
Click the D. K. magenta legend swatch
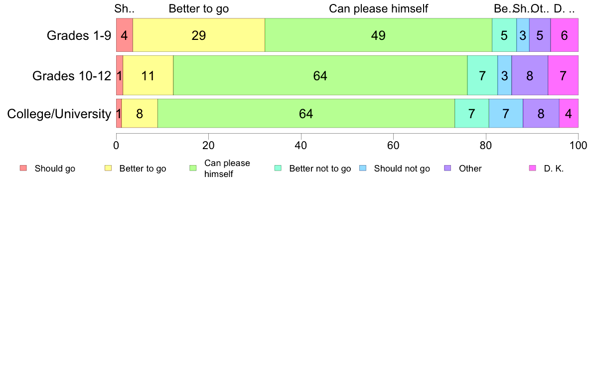[x=533, y=168]
